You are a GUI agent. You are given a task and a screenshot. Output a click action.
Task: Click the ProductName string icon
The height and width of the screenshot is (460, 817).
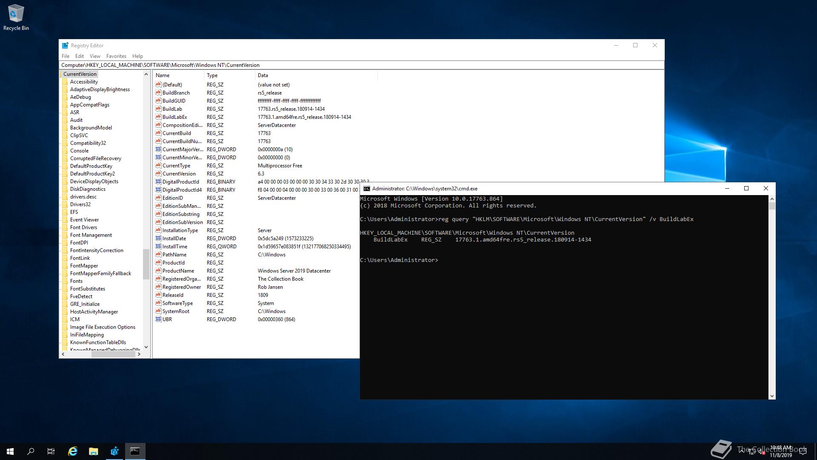coord(158,270)
